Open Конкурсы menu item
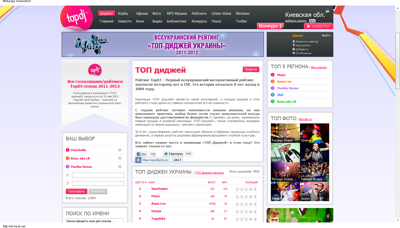Viewport: 400px width, 228px height. [x=199, y=21]
